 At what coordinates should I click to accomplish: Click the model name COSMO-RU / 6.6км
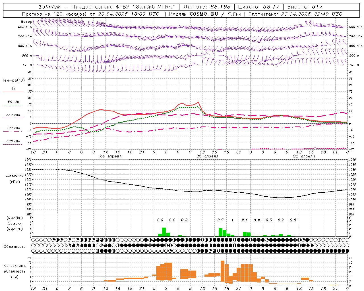click(216, 14)
